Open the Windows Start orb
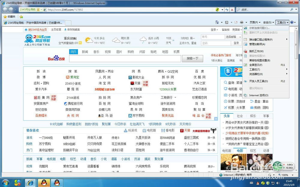Image resolution: width=300 pixels, height=187 pixels. pos(5,183)
